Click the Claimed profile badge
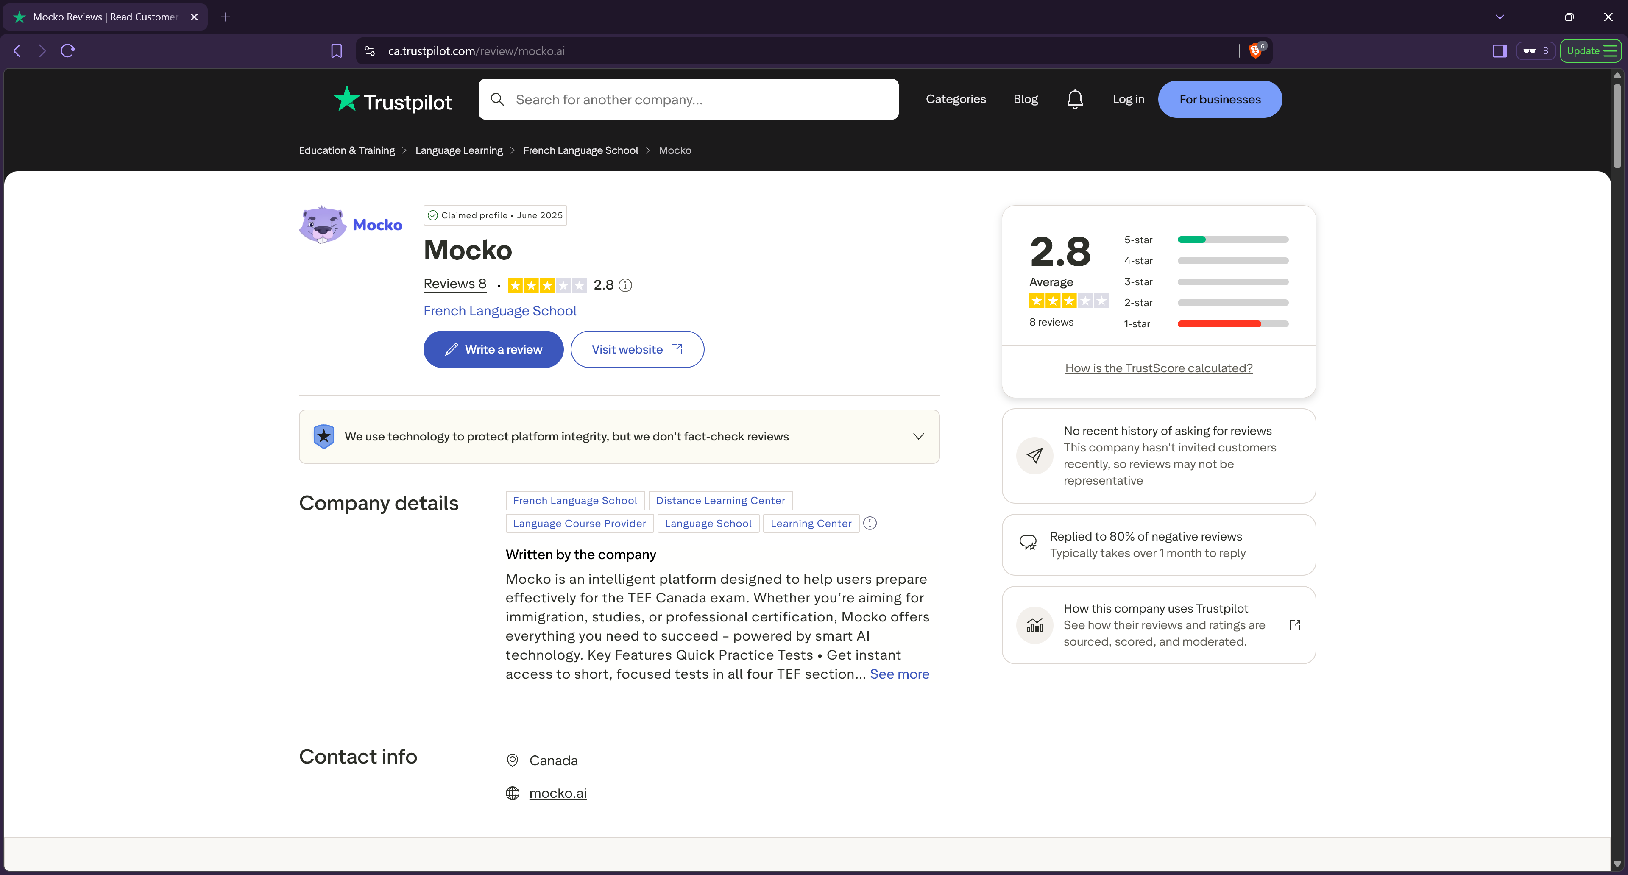The image size is (1628, 875). (x=495, y=215)
